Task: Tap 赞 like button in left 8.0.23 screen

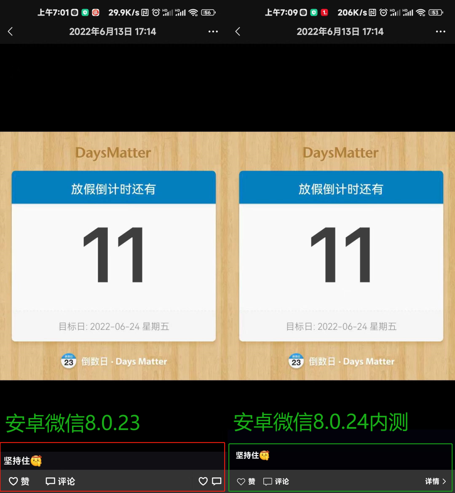Action: point(19,481)
